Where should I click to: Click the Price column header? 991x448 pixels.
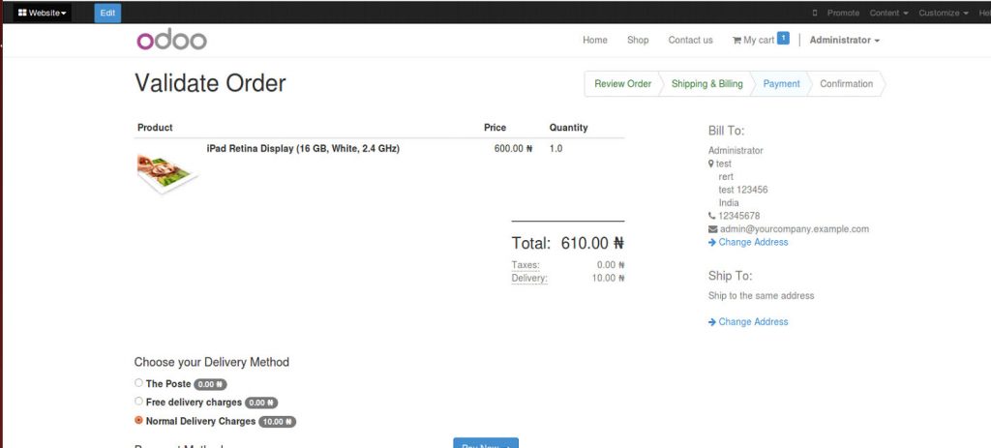click(x=495, y=128)
